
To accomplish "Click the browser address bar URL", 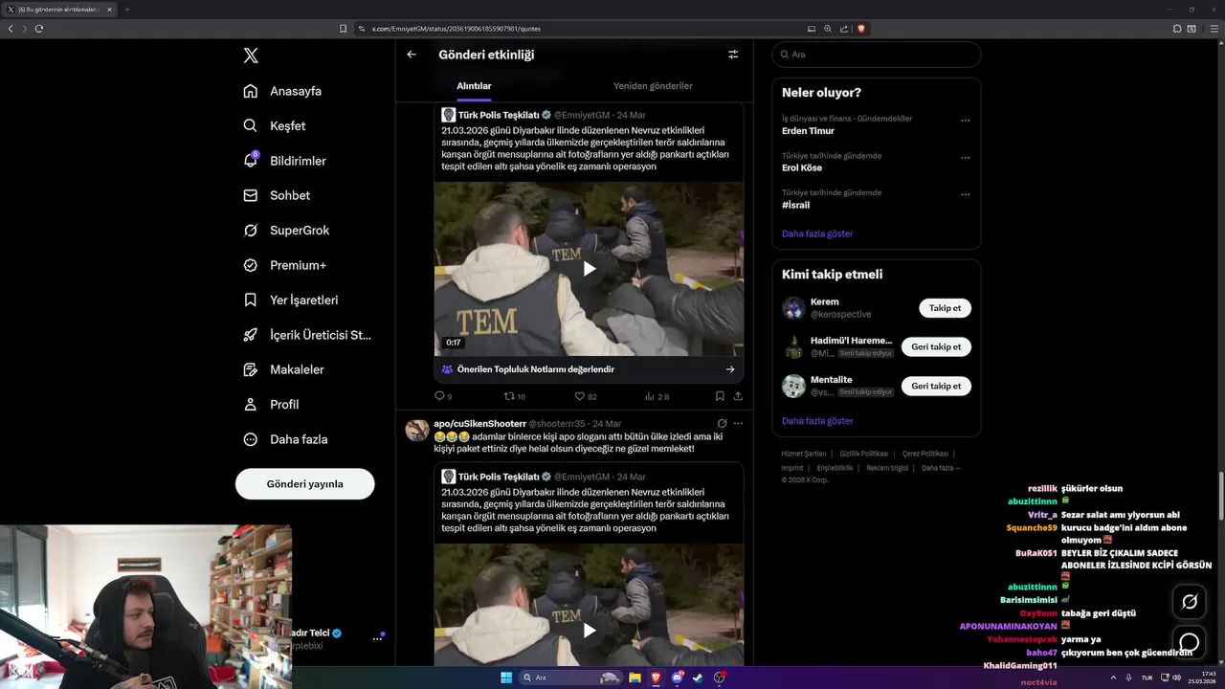I will point(456,29).
